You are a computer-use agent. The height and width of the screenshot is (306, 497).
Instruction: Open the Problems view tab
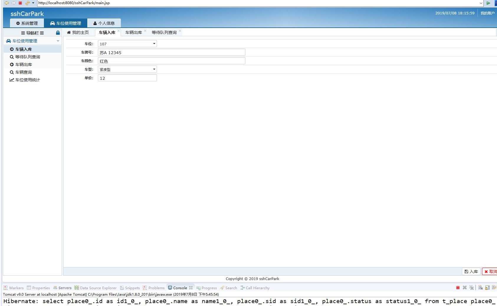coord(154,288)
